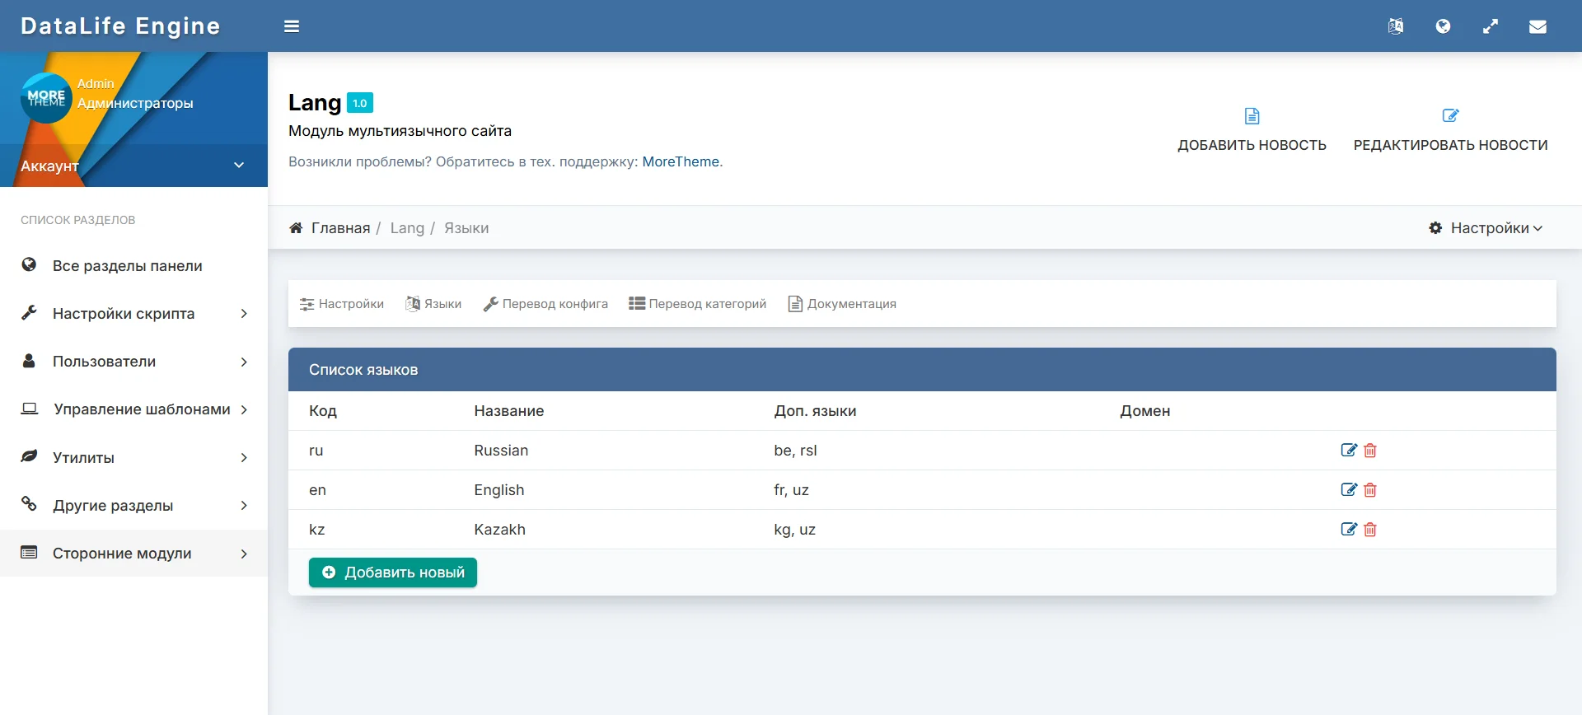1582x715 pixels.
Task: Click the hamburger sidebar toggle icon
Action: pos(292,26)
